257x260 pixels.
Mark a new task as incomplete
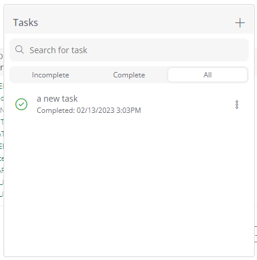pyautogui.click(x=21, y=104)
